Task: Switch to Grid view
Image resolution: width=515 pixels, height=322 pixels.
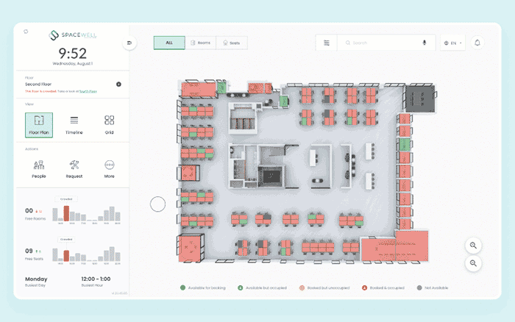Action: [x=109, y=124]
